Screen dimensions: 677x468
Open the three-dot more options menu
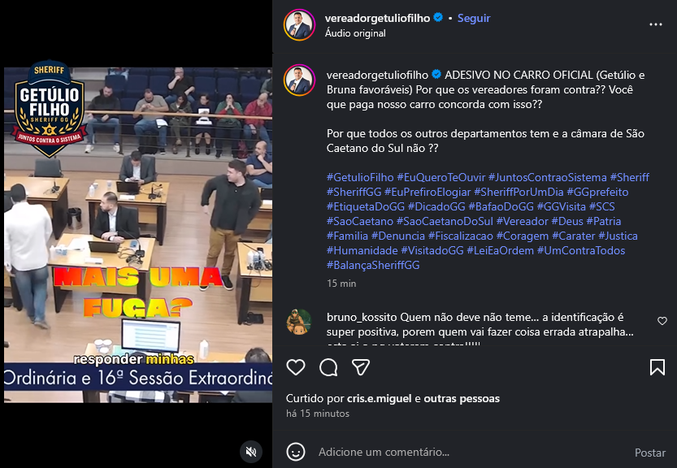[655, 24]
